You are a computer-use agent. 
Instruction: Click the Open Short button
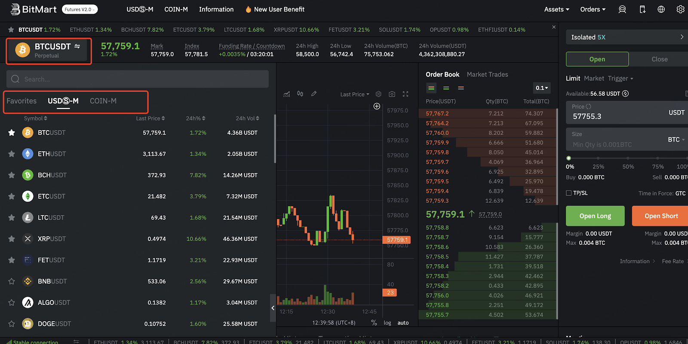pos(660,216)
